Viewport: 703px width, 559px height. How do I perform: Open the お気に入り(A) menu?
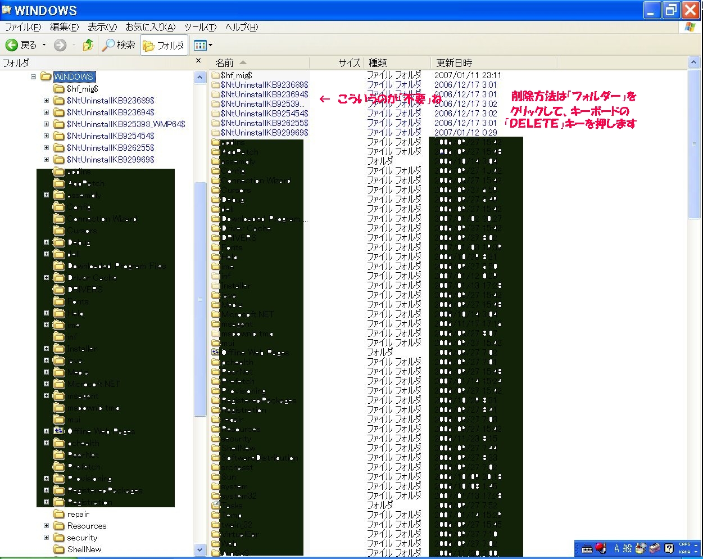[151, 27]
